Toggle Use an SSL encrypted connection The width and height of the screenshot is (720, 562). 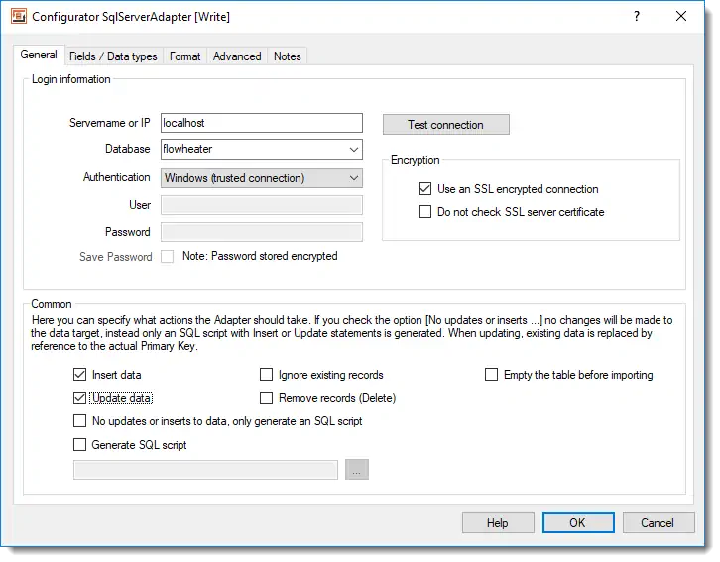coord(425,189)
